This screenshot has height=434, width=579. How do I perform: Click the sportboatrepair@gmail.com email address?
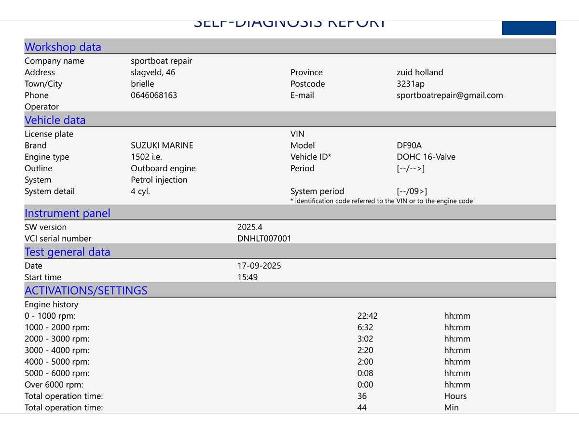(x=450, y=95)
